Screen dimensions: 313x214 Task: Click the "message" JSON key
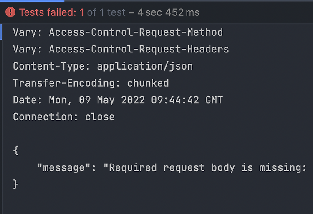(x=64, y=168)
